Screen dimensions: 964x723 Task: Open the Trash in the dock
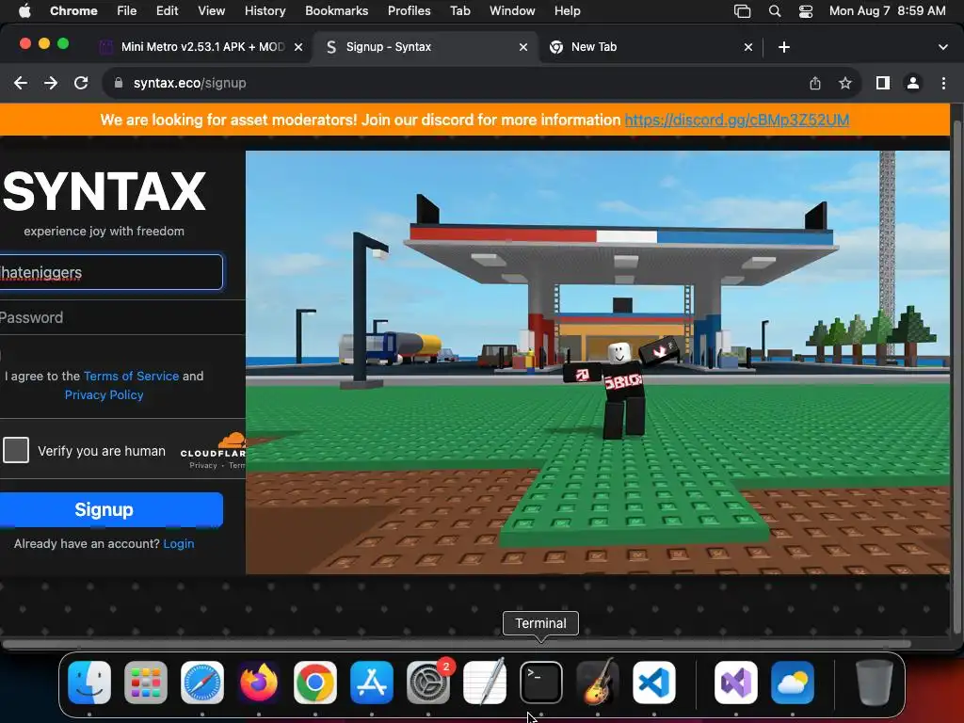pyautogui.click(x=874, y=683)
